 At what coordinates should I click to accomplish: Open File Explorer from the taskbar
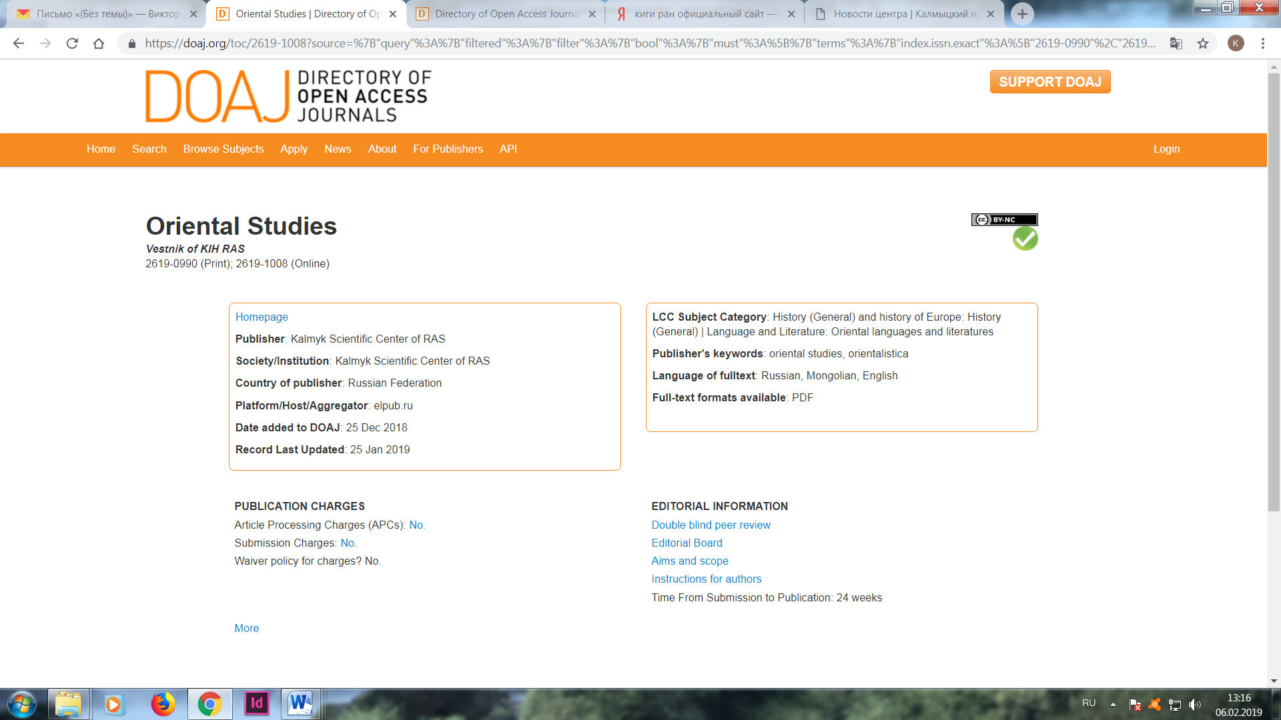click(x=68, y=704)
